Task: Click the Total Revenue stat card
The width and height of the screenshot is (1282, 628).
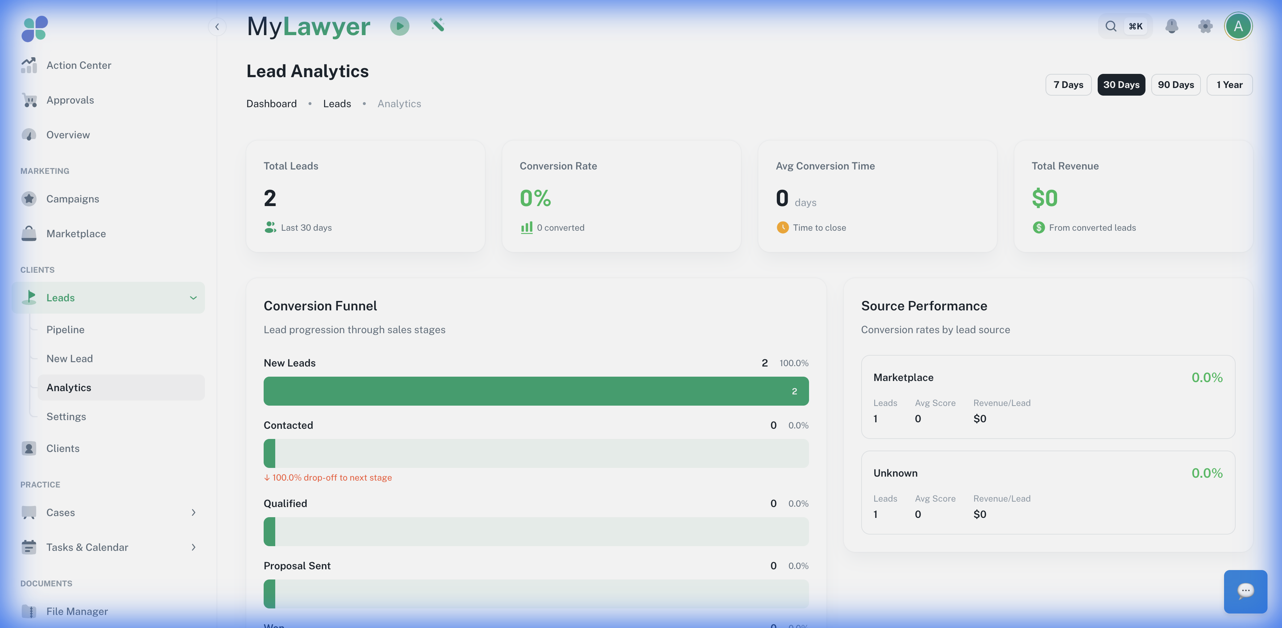Action: coord(1133,196)
